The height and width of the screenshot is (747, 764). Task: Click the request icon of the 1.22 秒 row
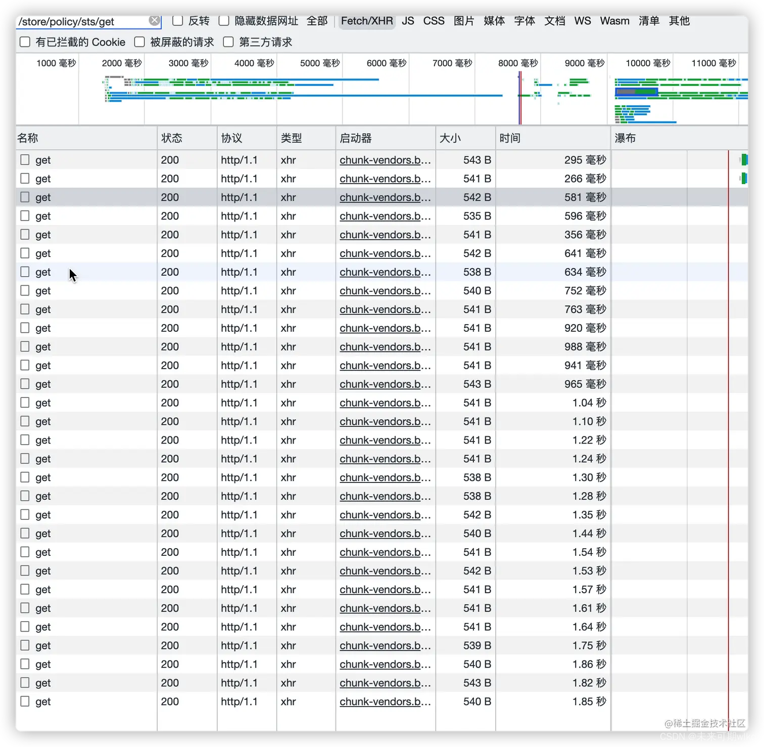tap(25, 440)
